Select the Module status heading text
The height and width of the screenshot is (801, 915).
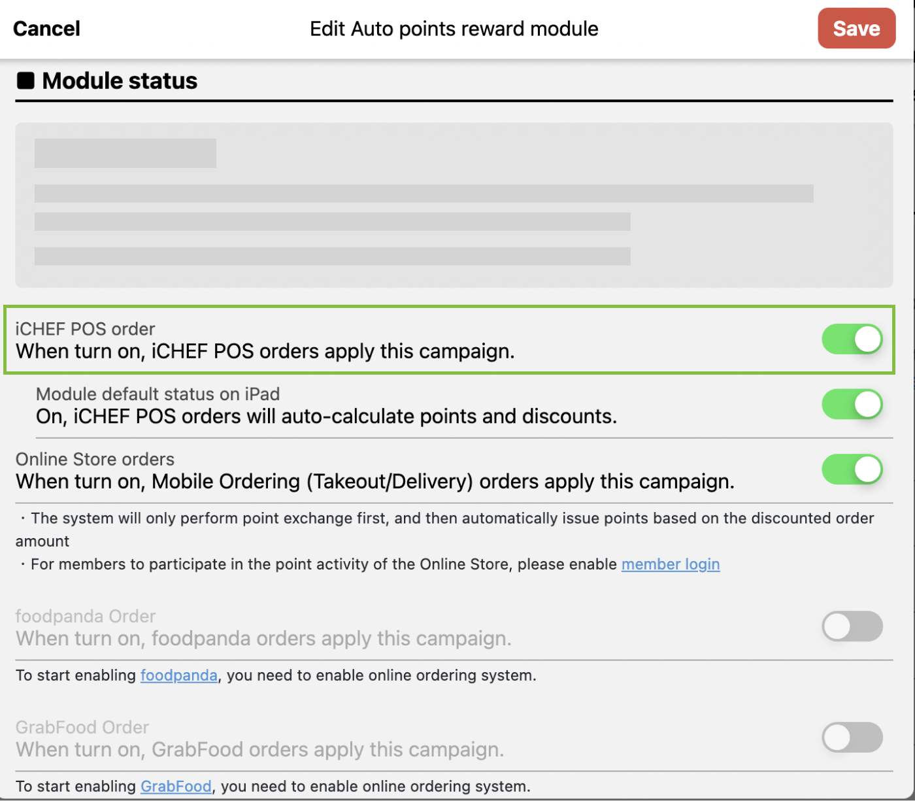tap(120, 81)
